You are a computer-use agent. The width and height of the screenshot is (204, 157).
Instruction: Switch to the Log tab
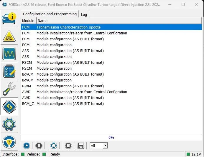(x=84, y=14)
